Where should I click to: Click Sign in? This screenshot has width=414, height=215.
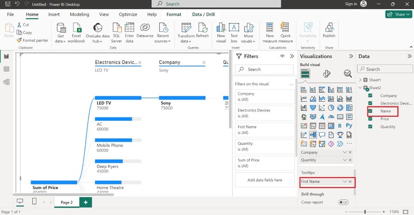click(351, 4)
